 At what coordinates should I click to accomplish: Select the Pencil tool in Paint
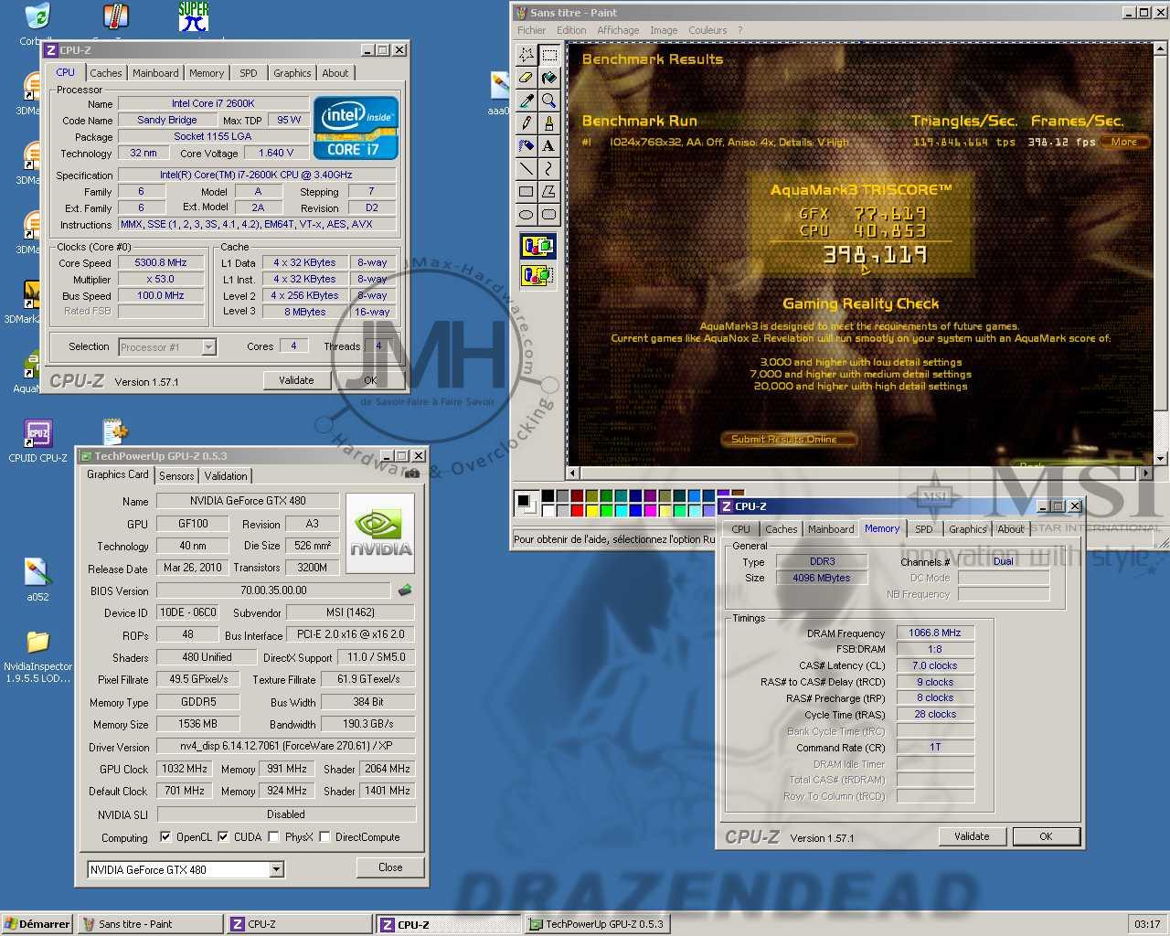pyautogui.click(x=526, y=123)
